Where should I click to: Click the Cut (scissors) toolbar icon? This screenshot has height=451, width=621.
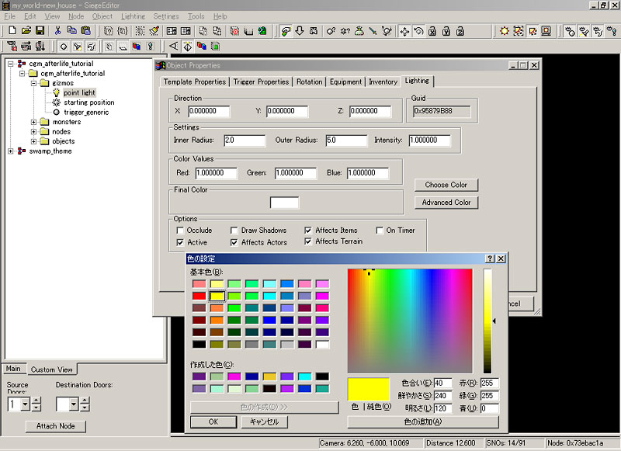pos(57,31)
